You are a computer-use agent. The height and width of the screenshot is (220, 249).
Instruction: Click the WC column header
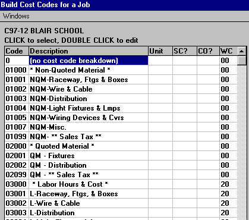tap(228, 51)
